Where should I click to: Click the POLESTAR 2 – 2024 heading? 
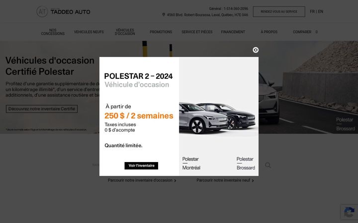click(x=138, y=76)
